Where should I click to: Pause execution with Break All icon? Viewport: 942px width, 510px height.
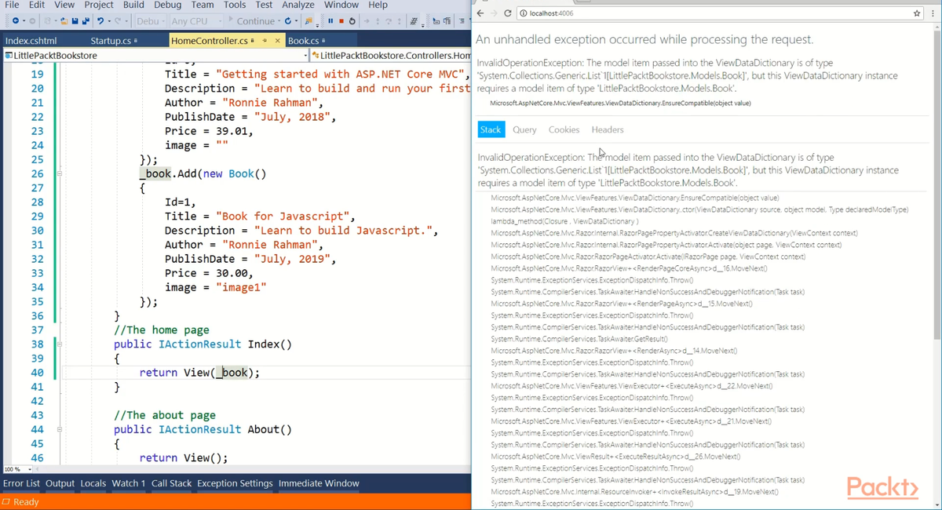tap(330, 20)
